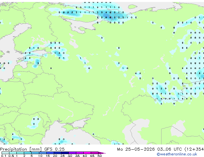Click the 'Precipitation [mm]' title label

click(21, 149)
